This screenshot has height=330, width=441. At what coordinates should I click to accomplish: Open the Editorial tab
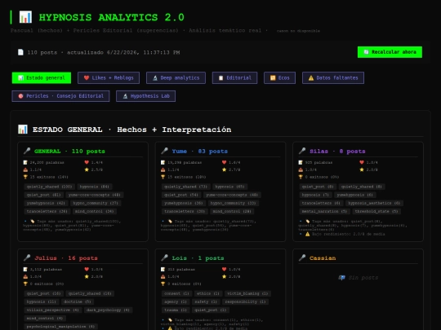click(235, 77)
